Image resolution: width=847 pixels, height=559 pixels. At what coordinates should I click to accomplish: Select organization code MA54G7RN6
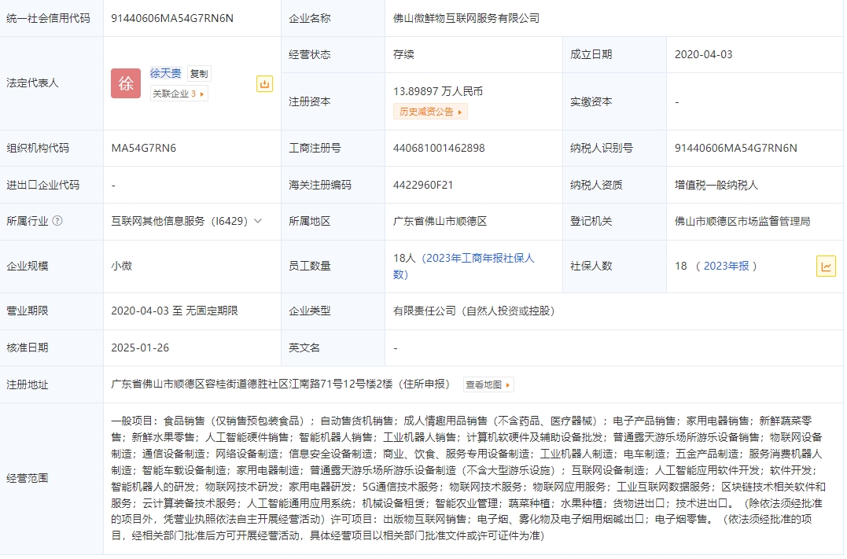pyautogui.click(x=144, y=148)
